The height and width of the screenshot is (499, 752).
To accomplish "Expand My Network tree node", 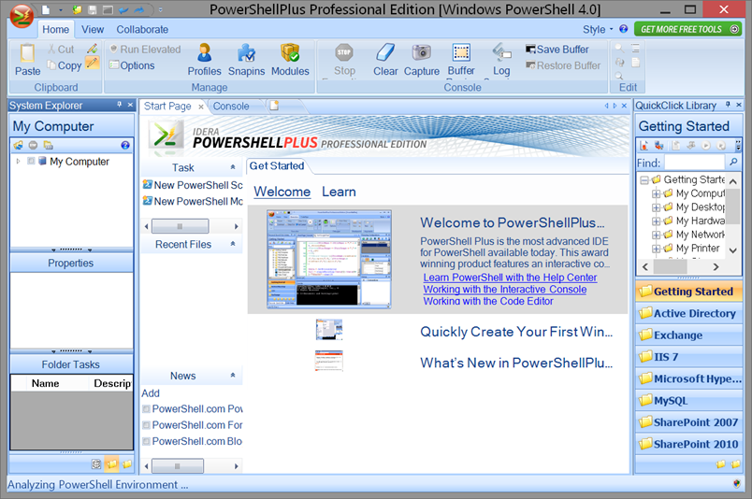I will point(656,235).
